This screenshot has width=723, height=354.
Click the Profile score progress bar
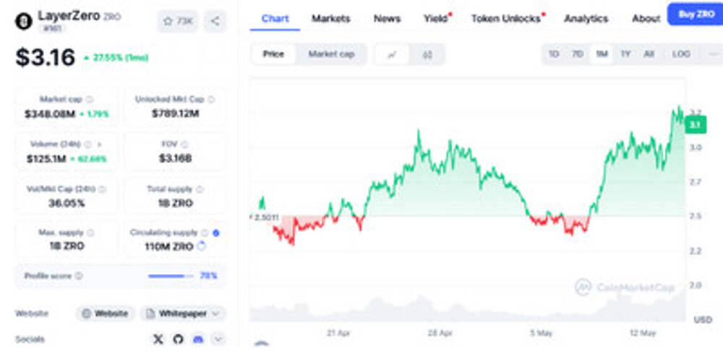(x=170, y=276)
